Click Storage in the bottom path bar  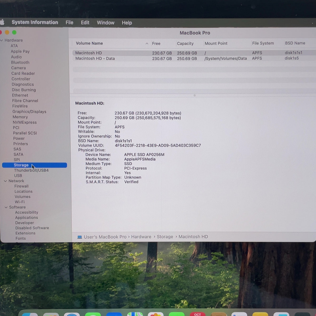(165, 237)
